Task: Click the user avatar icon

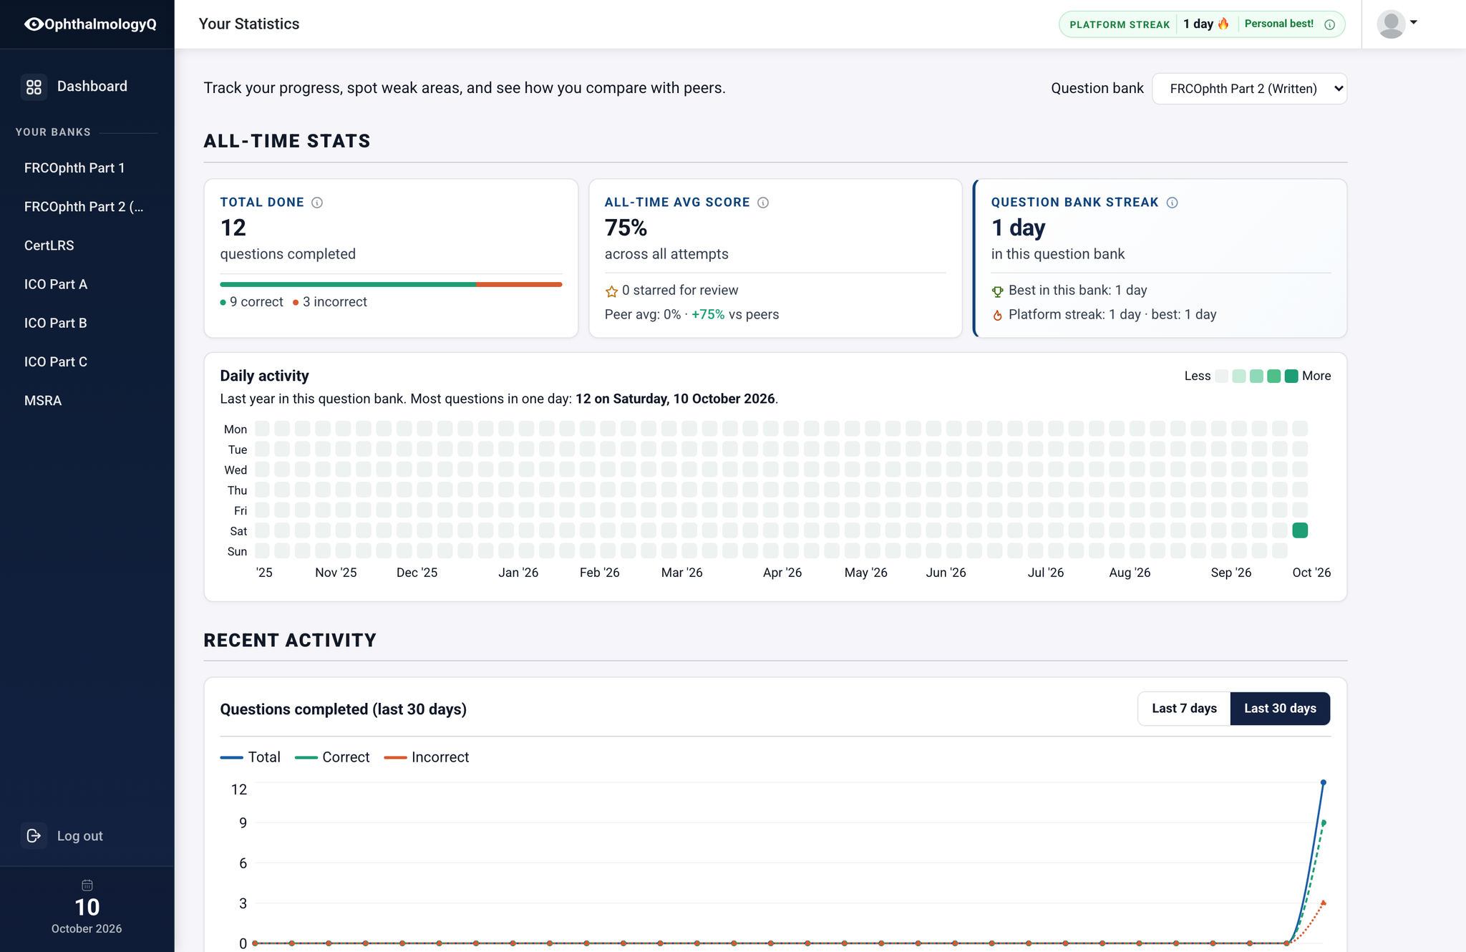Action: pos(1391,24)
